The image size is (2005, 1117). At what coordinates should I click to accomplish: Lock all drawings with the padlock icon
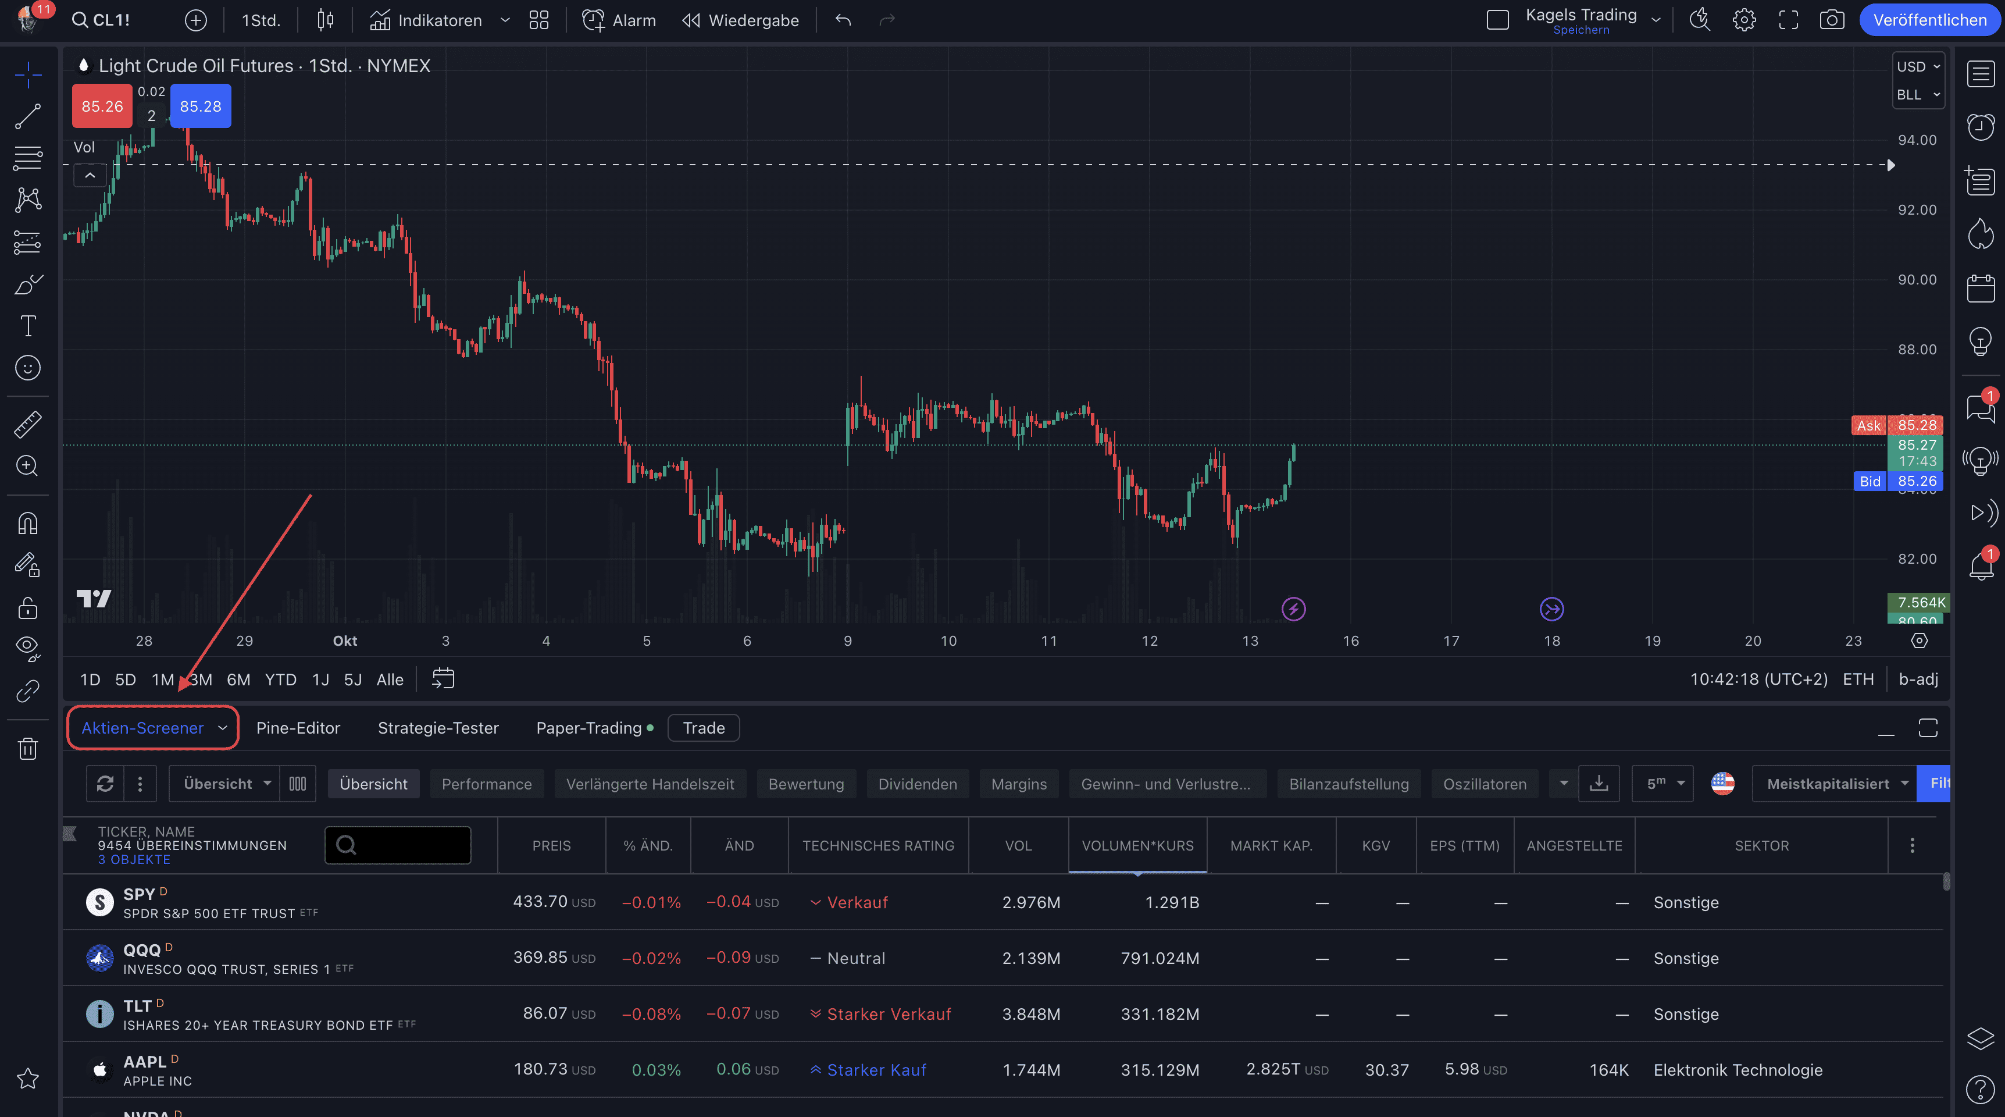point(27,607)
